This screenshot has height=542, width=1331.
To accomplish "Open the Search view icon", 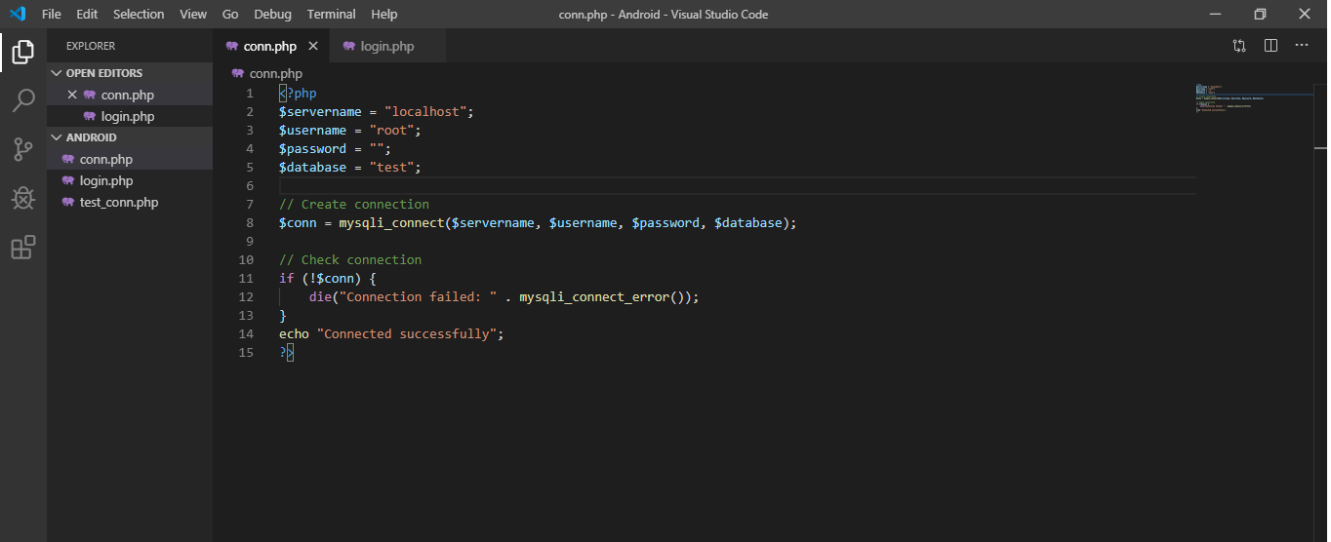I will [23, 99].
